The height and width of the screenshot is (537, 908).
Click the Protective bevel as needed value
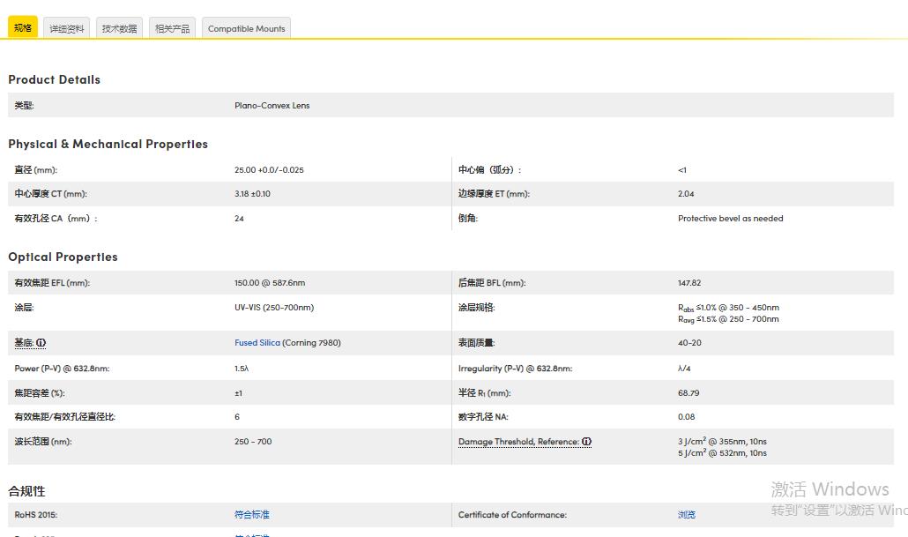click(730, 219)
